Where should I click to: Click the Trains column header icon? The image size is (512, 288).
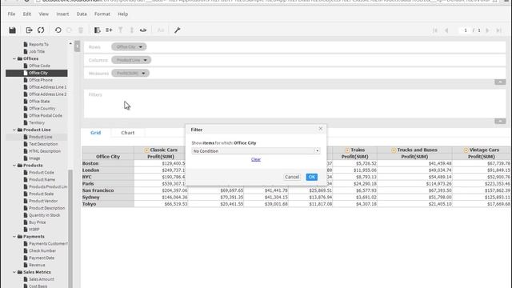[x=347, y=150]
